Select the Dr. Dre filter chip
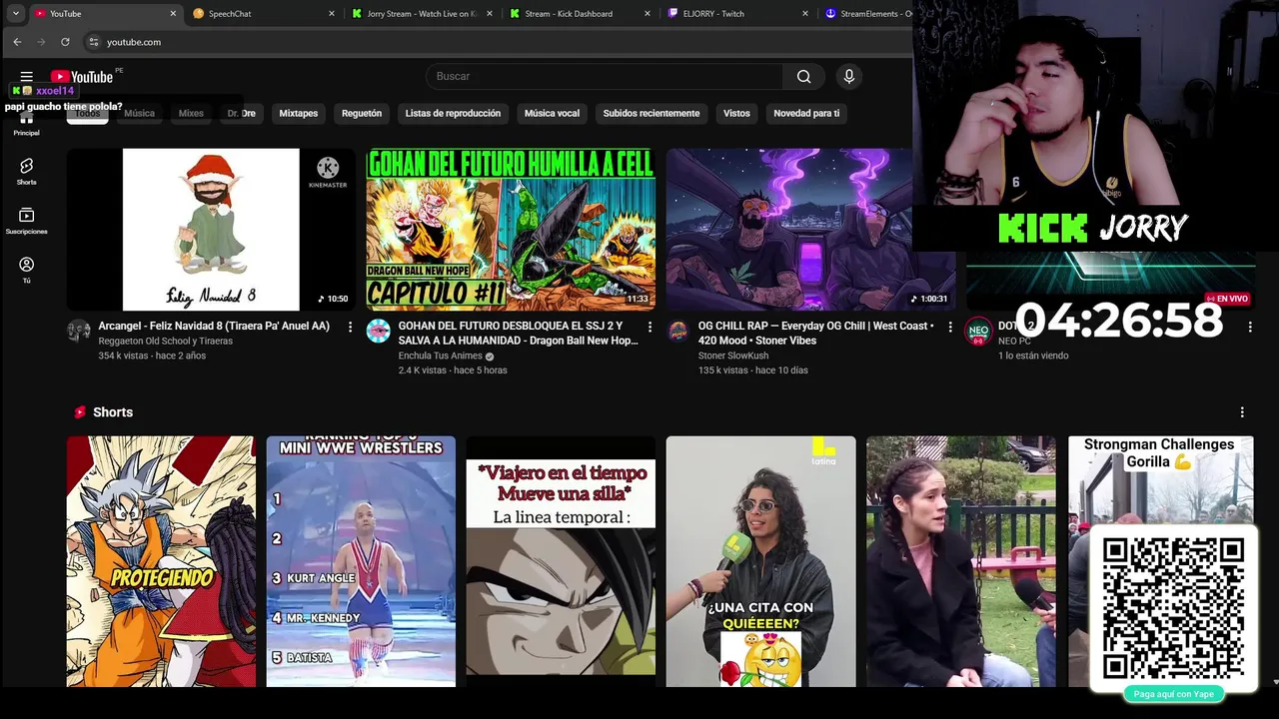This screenshot has width=1279, height=719. tap(242, 114)
